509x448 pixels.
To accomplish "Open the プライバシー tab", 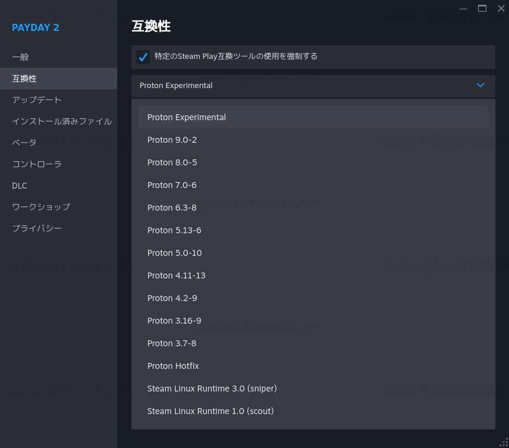I will point(58,228).
